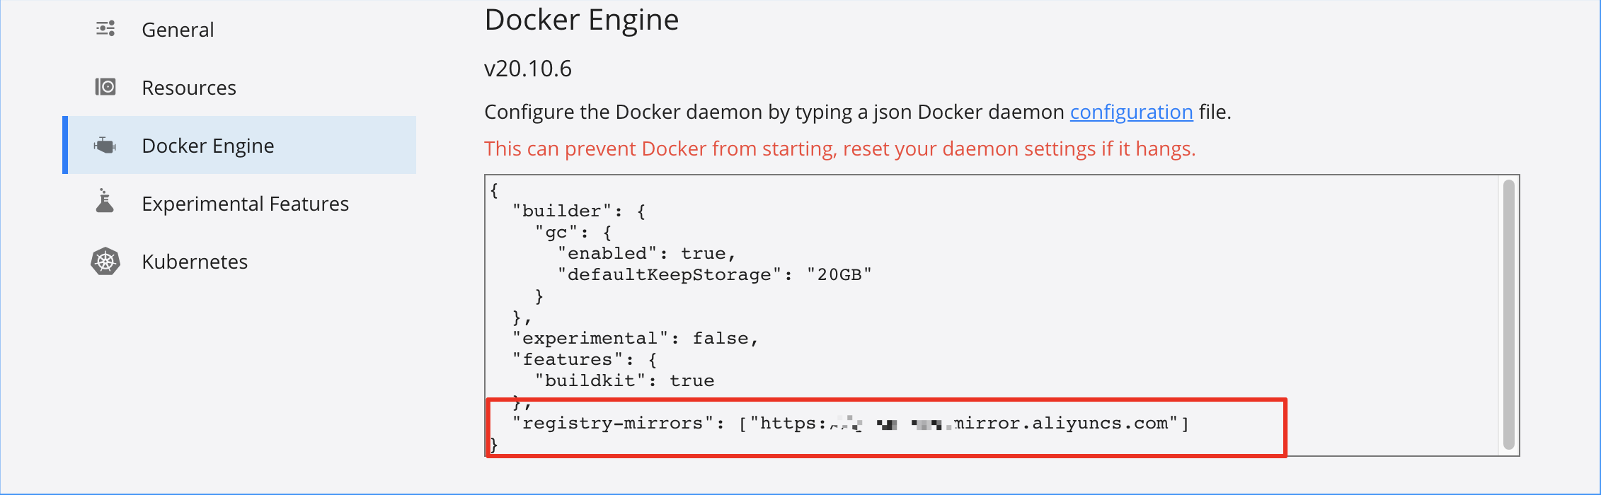Screen dimensions: 1601x495
Task: Select the Docker Engine sidebar label
Action: [x=208, y=146]
